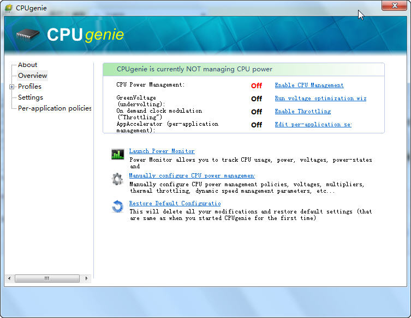The width and height of the screenshot is (411, 318).
Task: Click the 'CPUgenie is currently NOT managing' header
Action: [x=194, y=69]
